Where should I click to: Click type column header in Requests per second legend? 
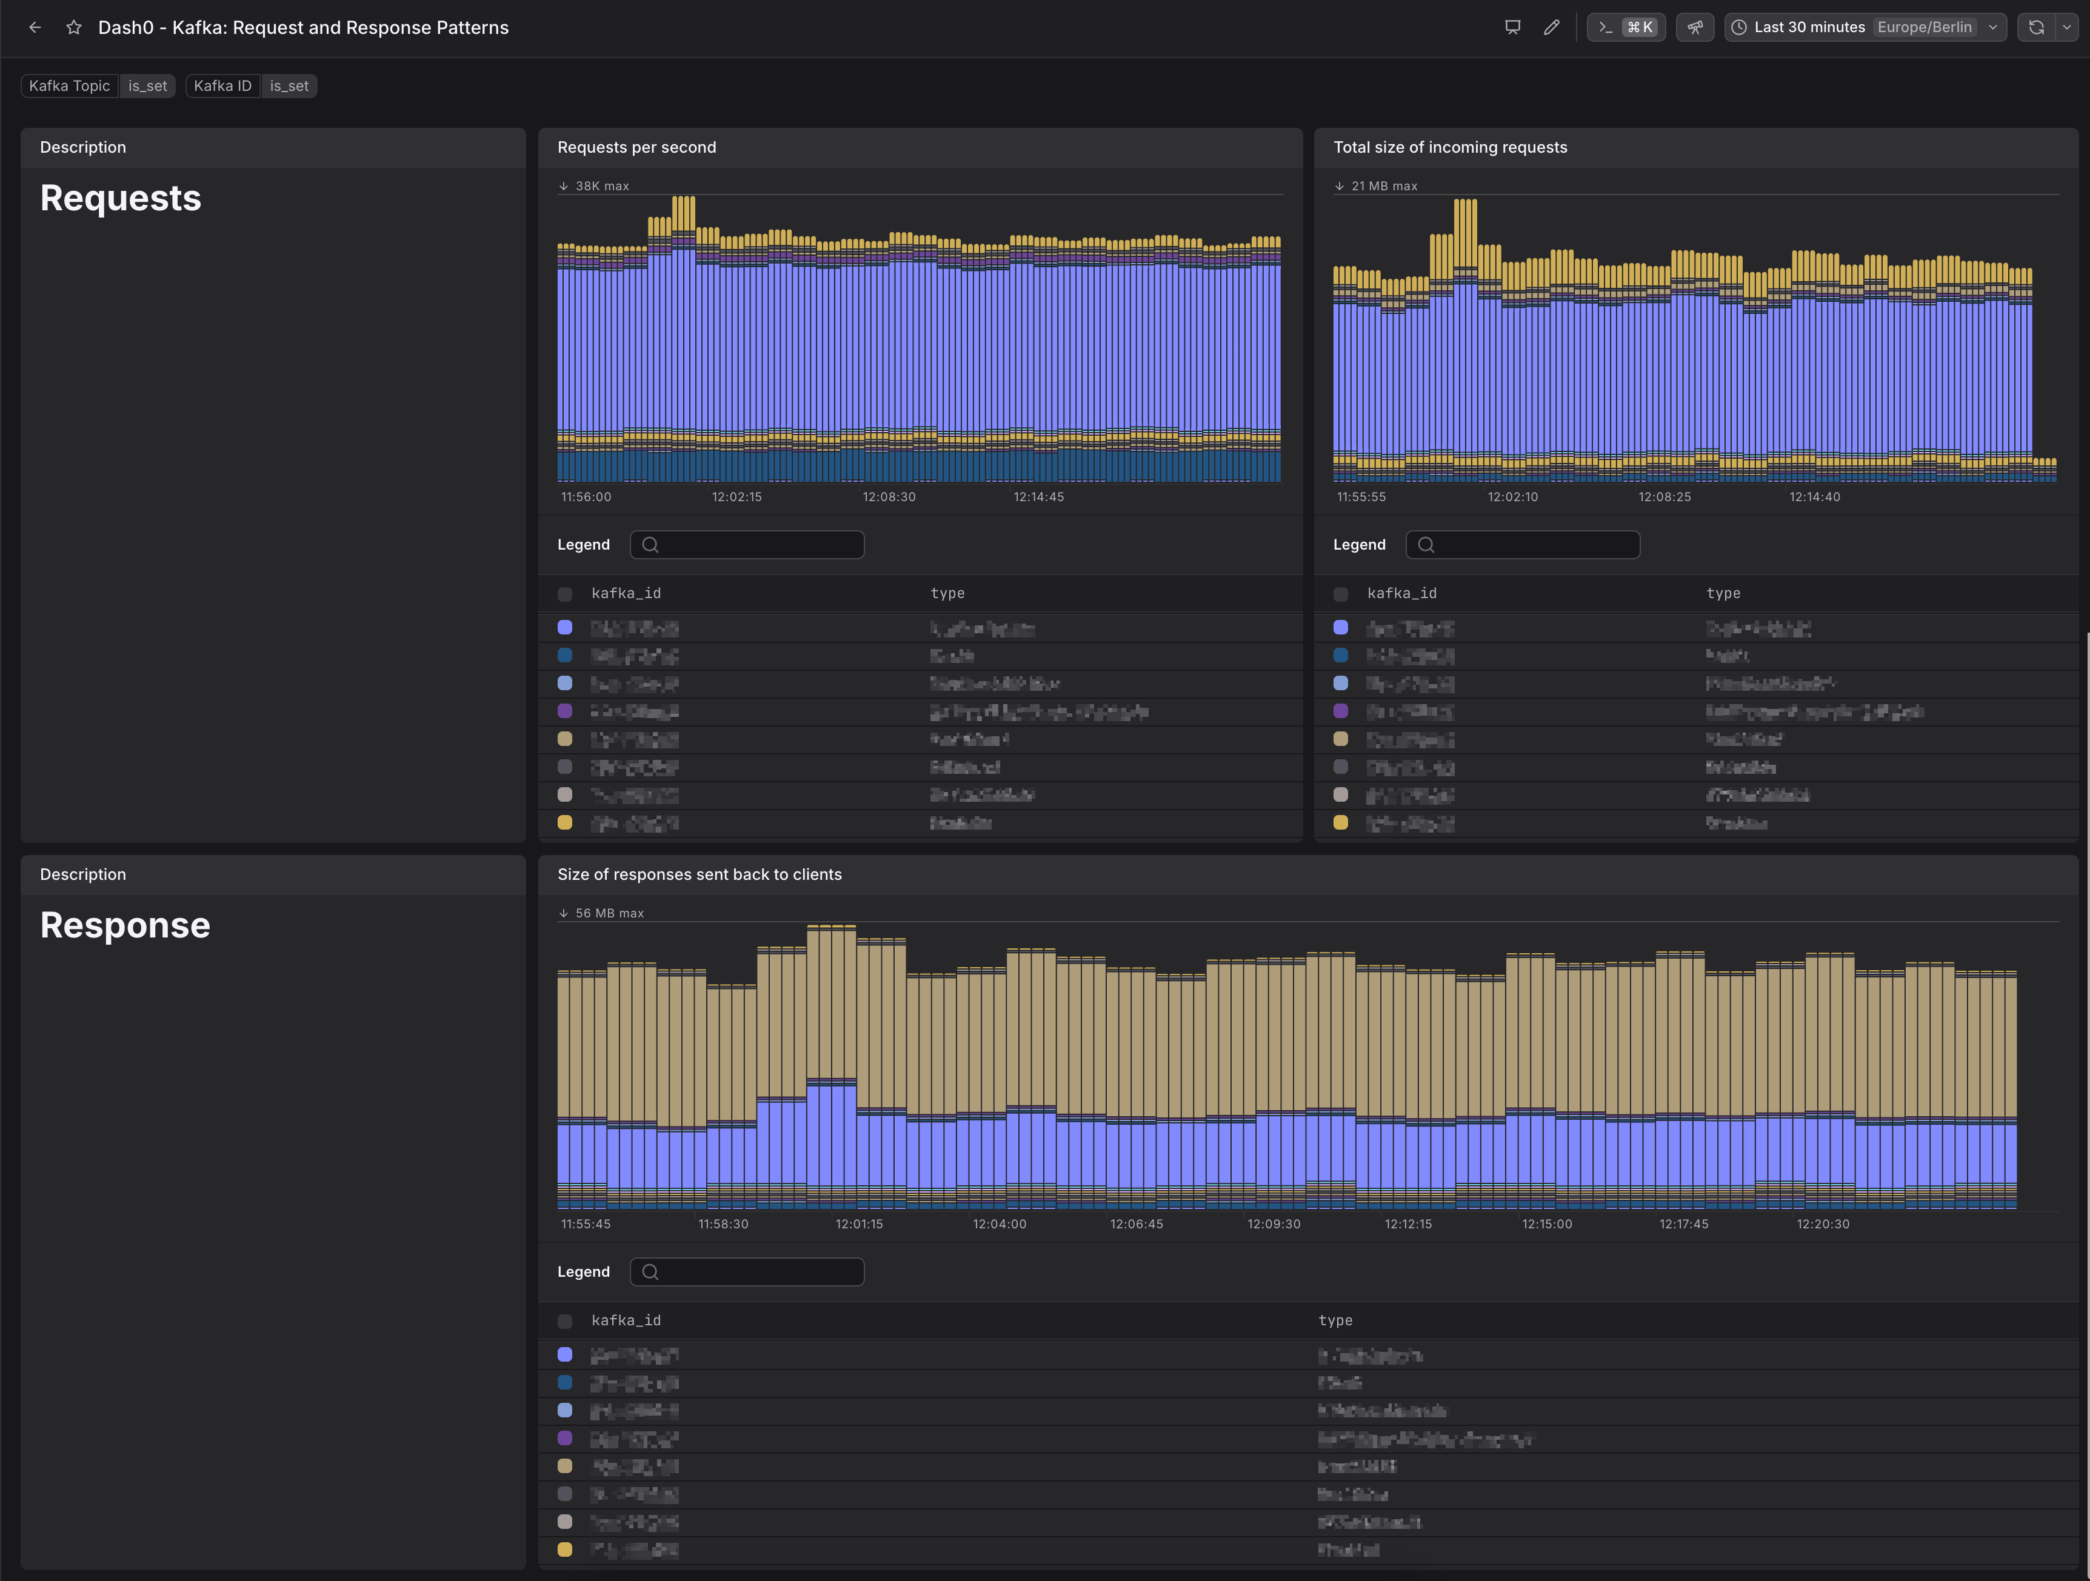coord(947,593)
